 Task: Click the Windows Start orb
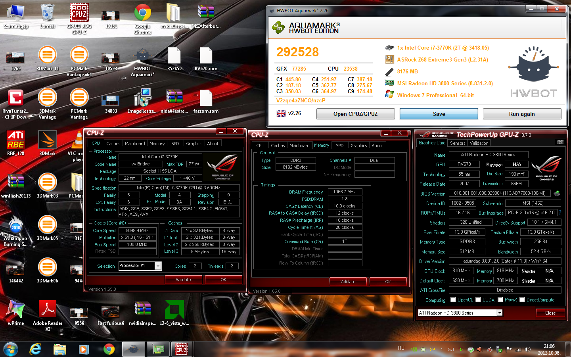(x=11, y=349)
